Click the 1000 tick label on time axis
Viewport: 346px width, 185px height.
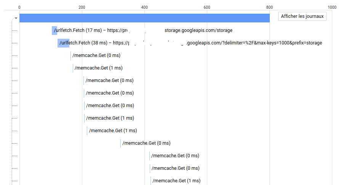click(x=332, y=7)
